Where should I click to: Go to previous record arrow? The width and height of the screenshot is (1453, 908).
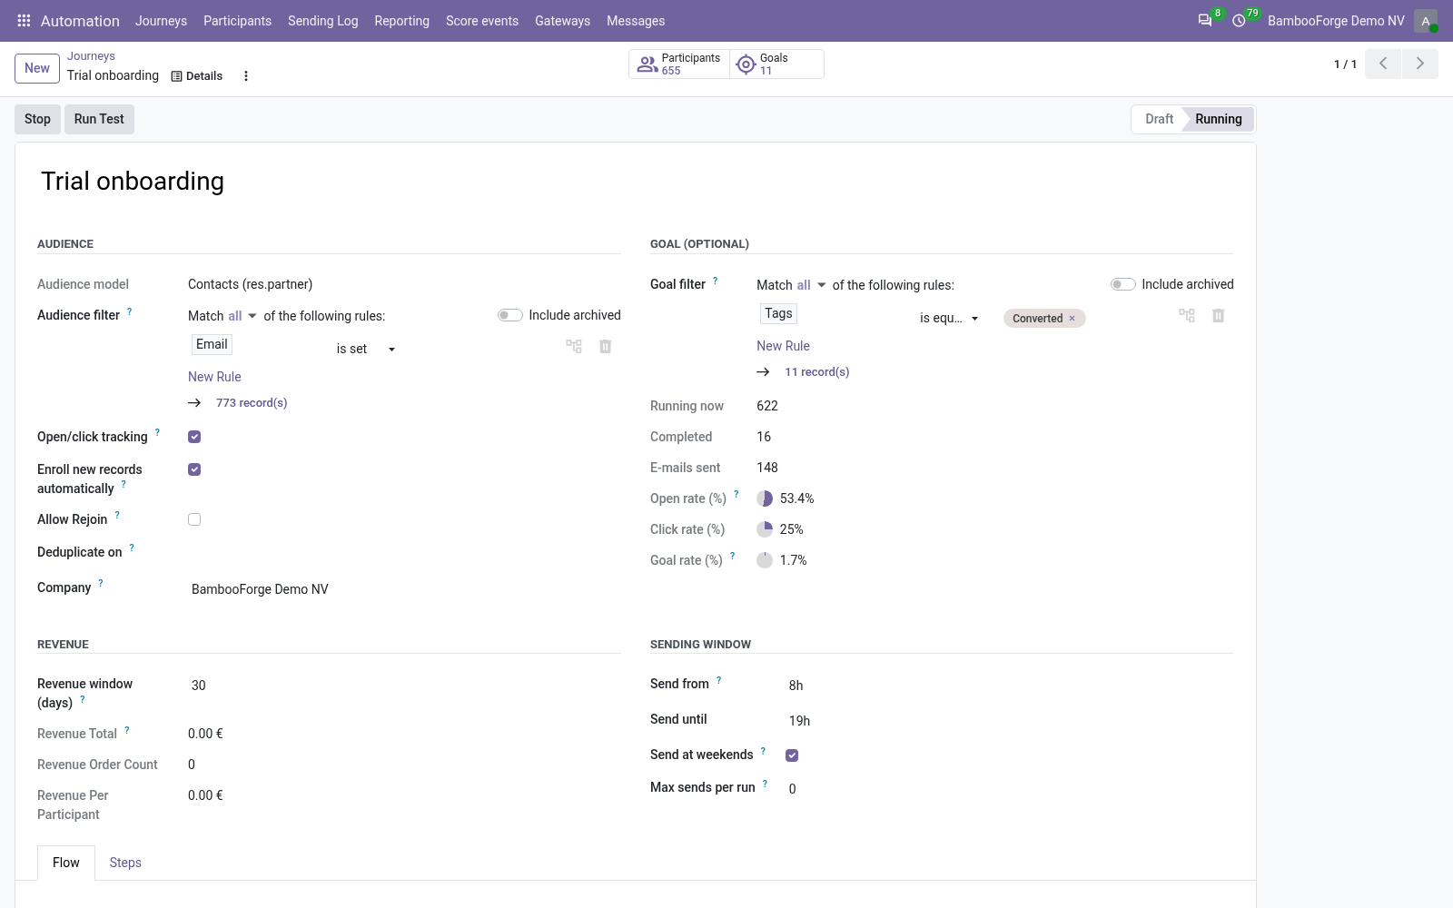pyautogui.click(x=1383, y=64)
